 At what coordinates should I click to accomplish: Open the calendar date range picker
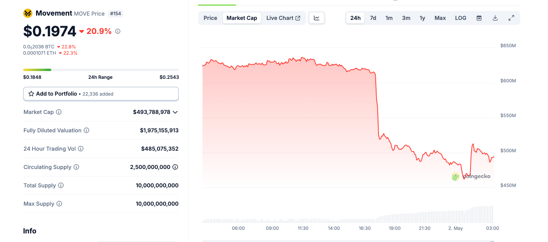pos(479,18)
